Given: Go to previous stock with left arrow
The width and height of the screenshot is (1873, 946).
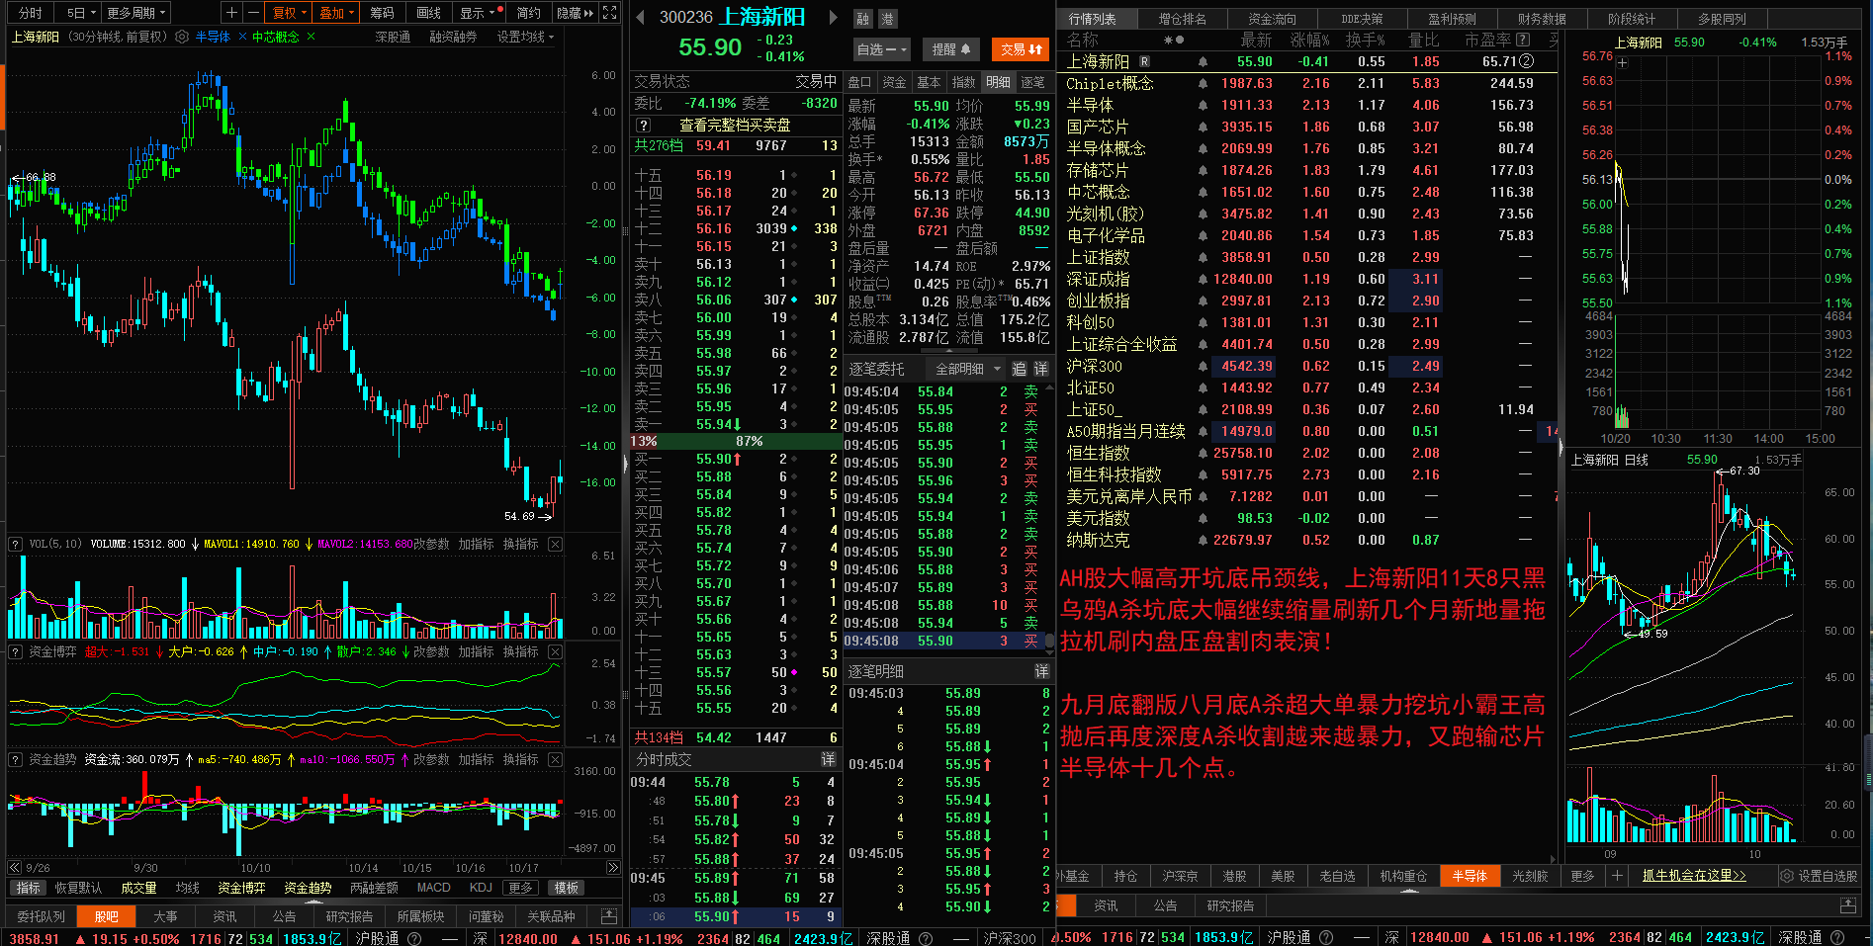Looking at the screenshot, I should click(x=640, y=18).
